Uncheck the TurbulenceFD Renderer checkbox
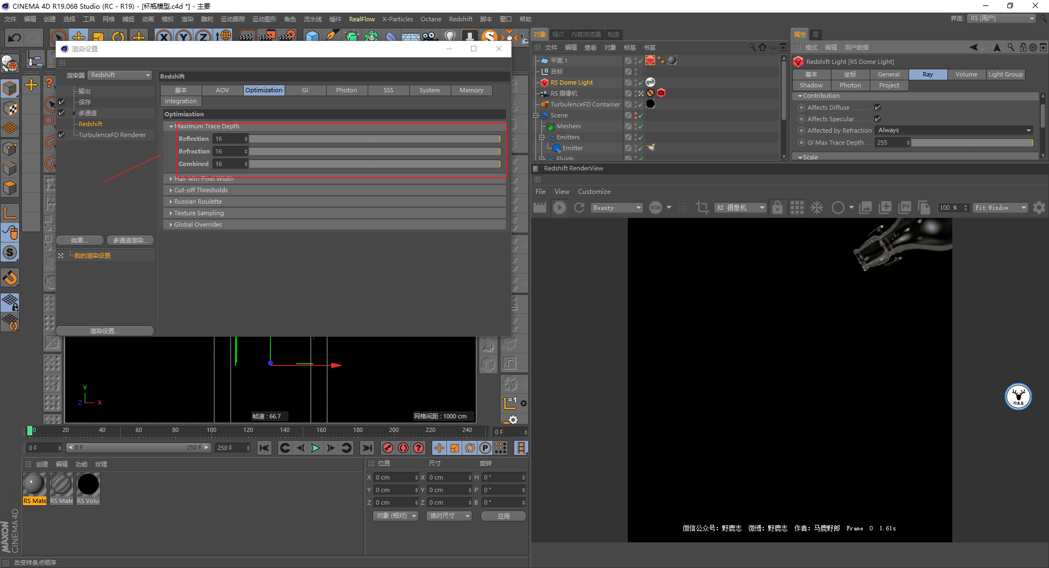Viewport: 1049px width, 568px height. pyautogui.click(x=62, y=135)
